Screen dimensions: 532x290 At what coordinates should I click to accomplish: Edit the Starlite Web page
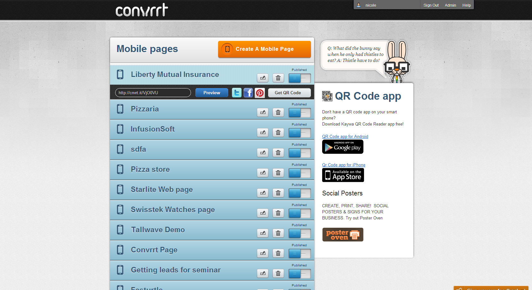[x=263, y=193]
